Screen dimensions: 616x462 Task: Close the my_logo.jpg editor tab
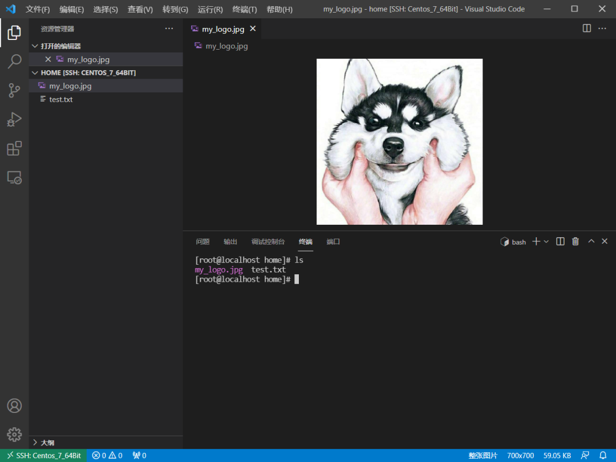[x=253, y=29]
